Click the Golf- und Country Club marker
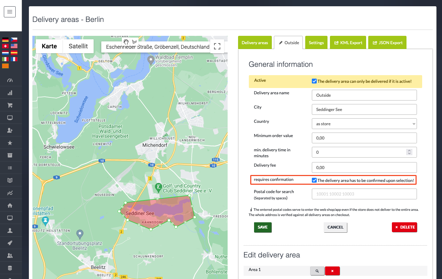The image size is (442, 279). pyautogui.click(x=158, y=188)
